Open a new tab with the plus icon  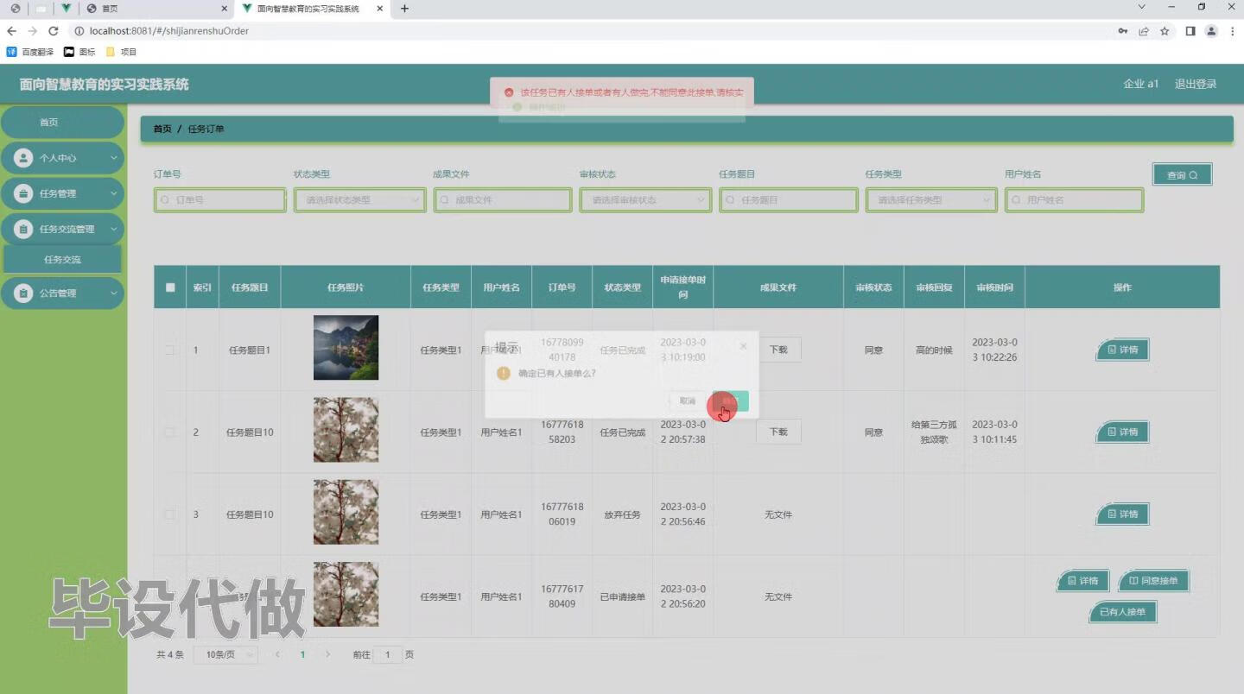404,9
